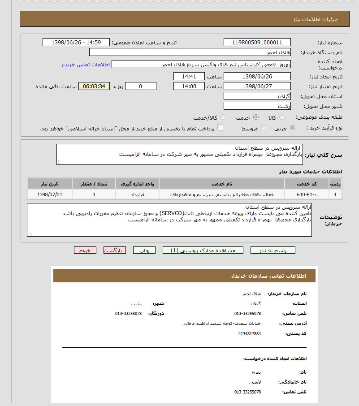Select the جزیی purchase process option
The width and height of the screenshot is (359, 406).
[x=293, y=128]
